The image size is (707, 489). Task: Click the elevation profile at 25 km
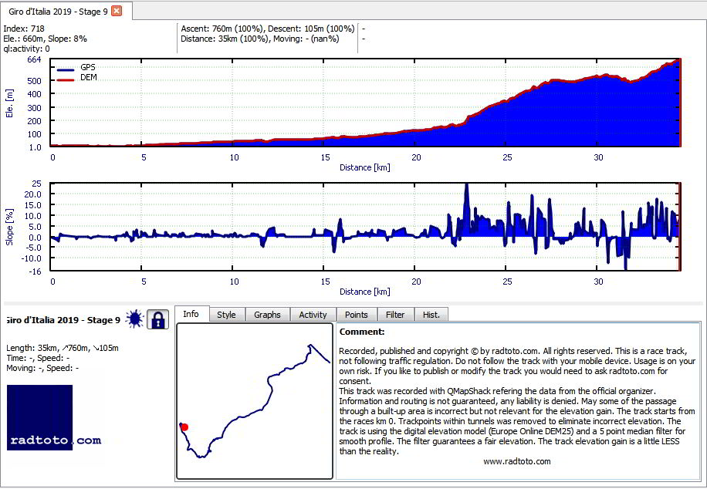(x=508, y=122)
